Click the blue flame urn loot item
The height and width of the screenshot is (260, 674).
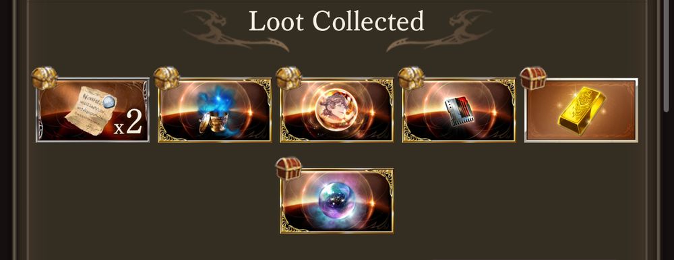pyautogui.click(x=214, y=110)
